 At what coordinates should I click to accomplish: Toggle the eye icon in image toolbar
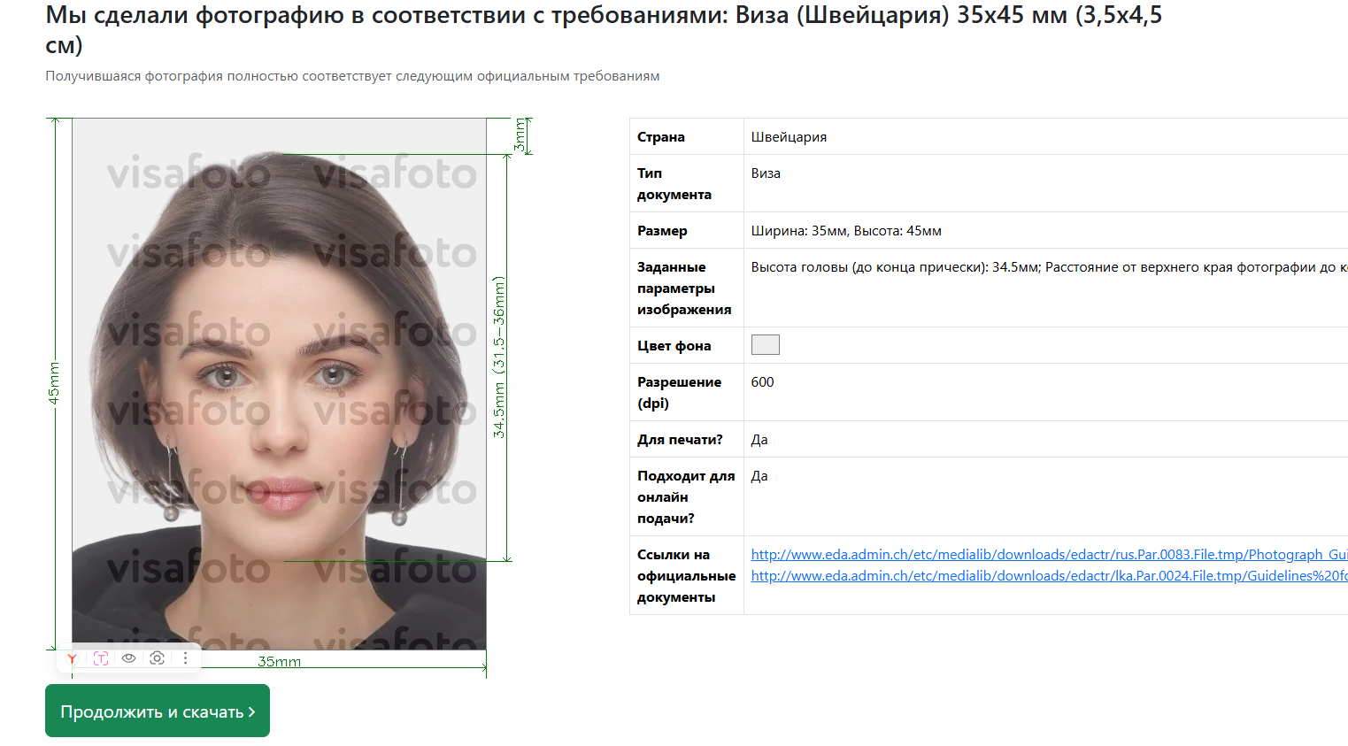tap(129, 658)
